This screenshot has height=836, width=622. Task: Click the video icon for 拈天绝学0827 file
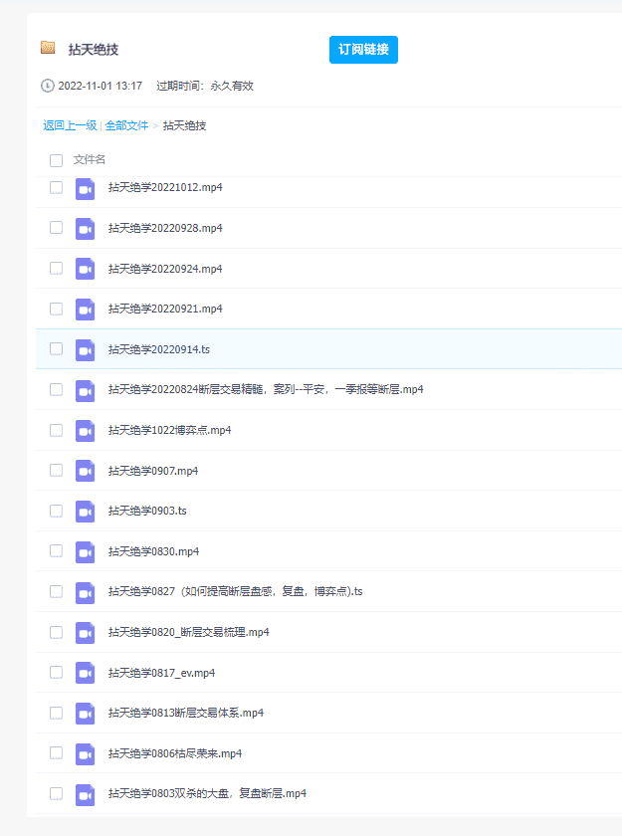coord(85,593)
